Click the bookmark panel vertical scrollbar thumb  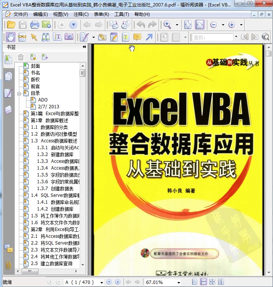pyautogui.click(x=82, y=73)
